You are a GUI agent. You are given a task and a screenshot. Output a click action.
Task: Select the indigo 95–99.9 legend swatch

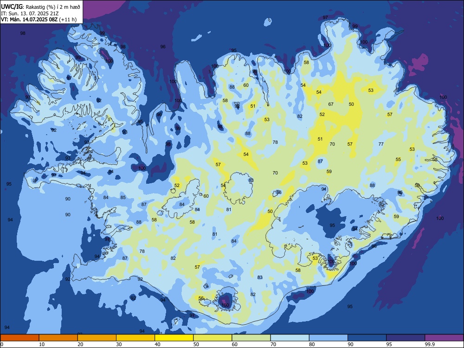[x=406, y=338]
